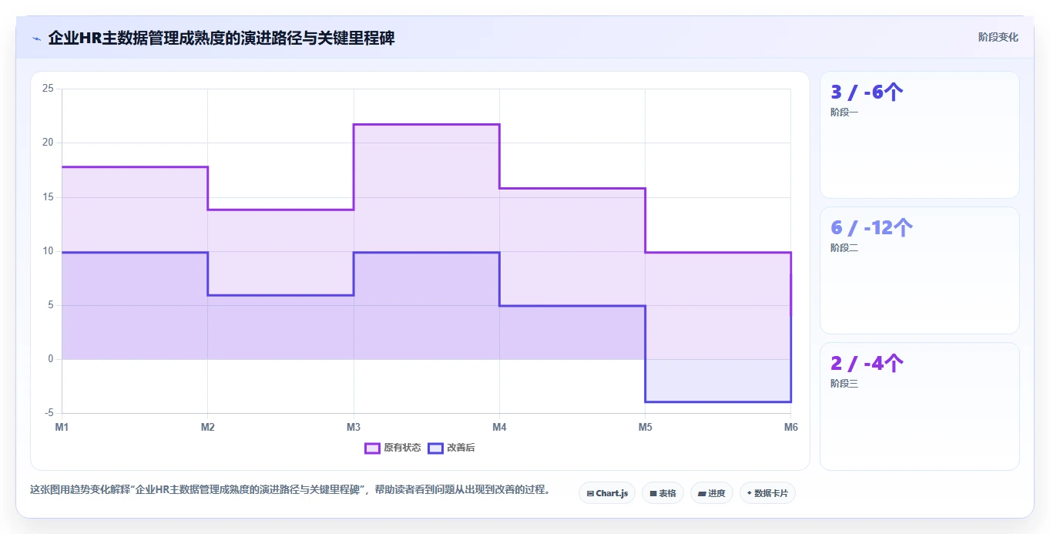
Task: Select the 阶段三 card showing 2 / -4个
Action: (920, 406)
